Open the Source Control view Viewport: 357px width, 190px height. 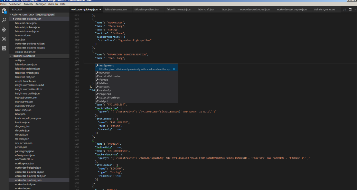[x=4, y=30]
